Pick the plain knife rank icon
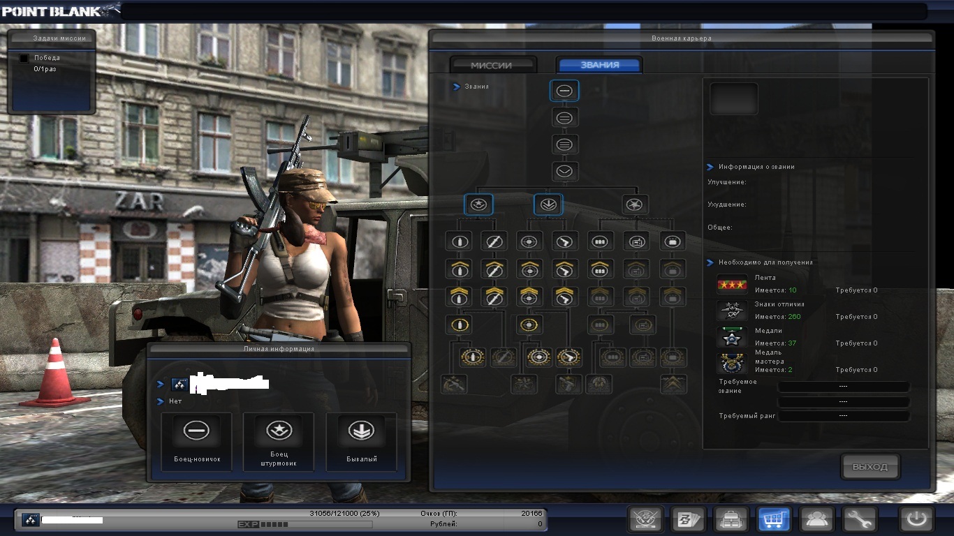Screen dimensions: 954x536 click(494, 241)
